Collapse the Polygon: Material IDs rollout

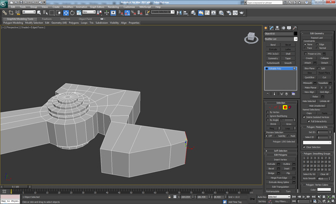(317, 127)
